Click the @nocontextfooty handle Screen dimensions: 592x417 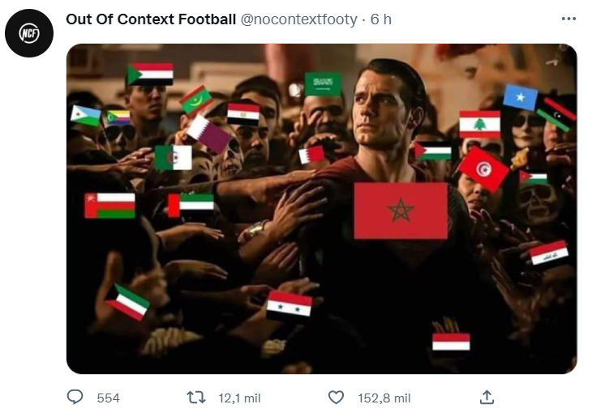pyautogui.click(x=299, y=19)
